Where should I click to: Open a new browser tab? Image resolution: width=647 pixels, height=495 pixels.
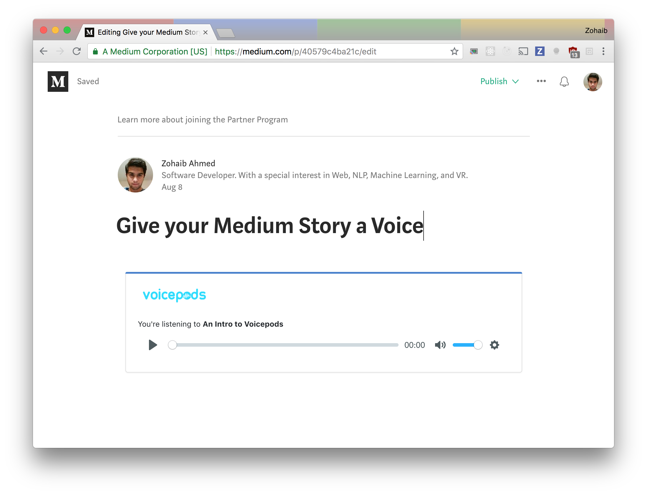pos(225,33)
